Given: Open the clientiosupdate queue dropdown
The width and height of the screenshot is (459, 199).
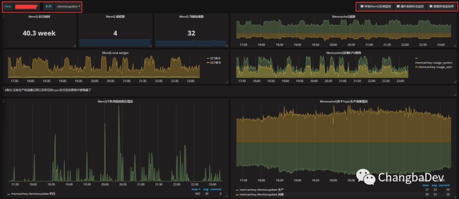Looking at the screenshot, I should coord(68,6).
